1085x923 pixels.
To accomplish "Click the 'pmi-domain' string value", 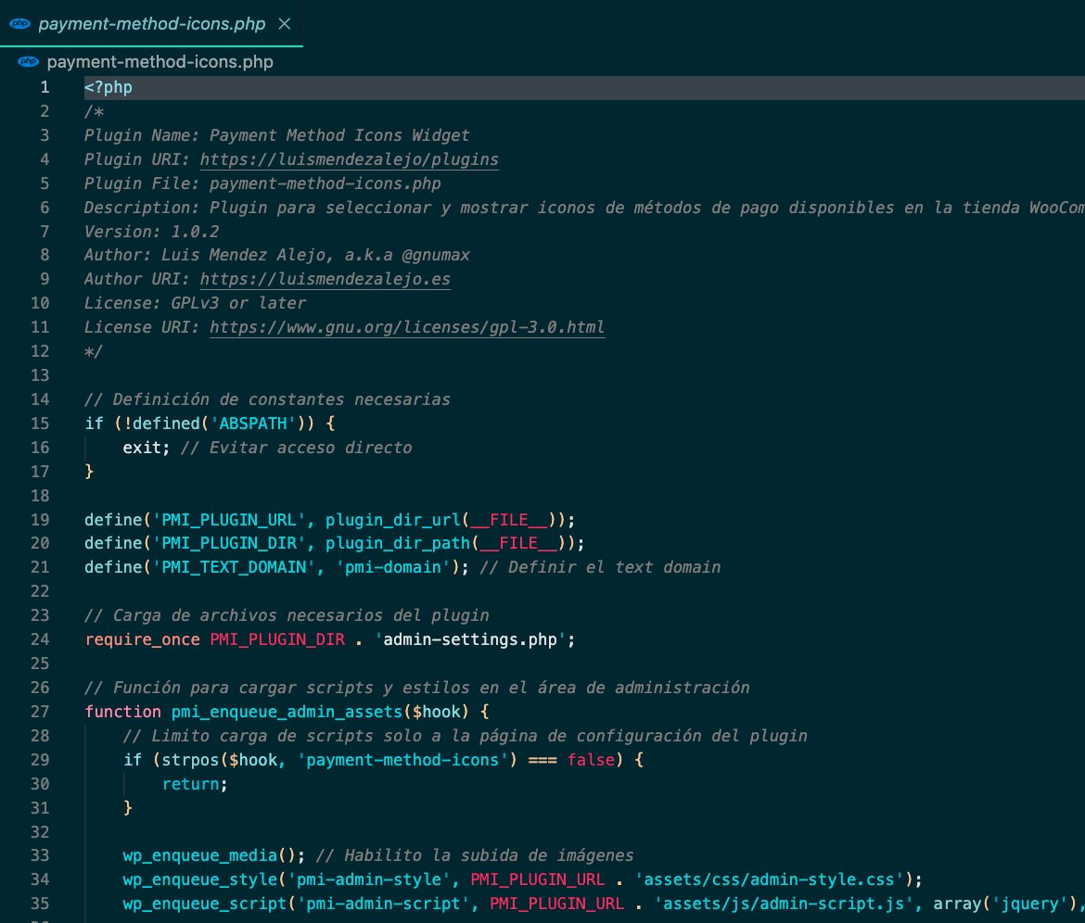I will (392, 568).
